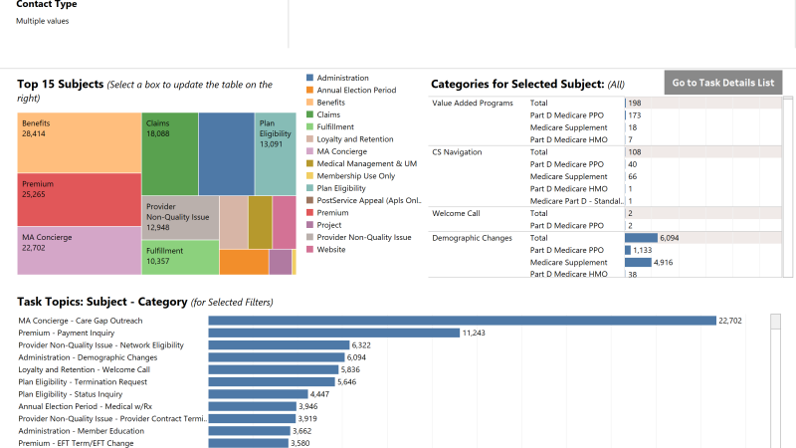Screen dimensions: 796x448
Task: Click the 'Demographic Changes' category label
Action: (x=472, y=238)
